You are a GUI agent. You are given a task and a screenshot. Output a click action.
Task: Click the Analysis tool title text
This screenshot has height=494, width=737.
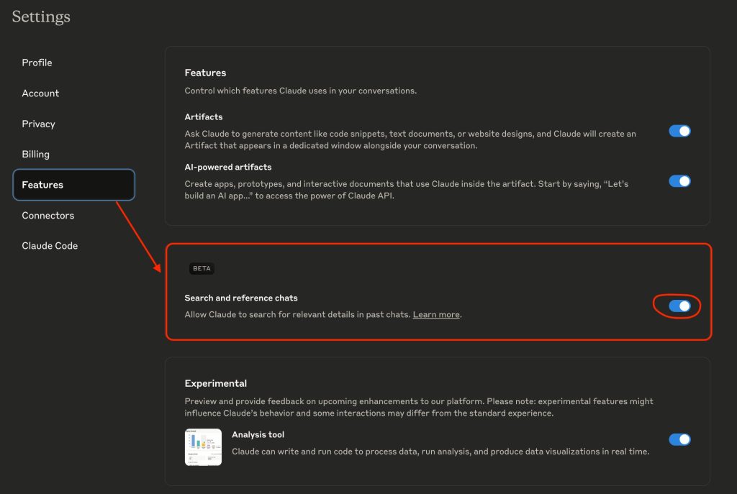[x=258, y=435]
